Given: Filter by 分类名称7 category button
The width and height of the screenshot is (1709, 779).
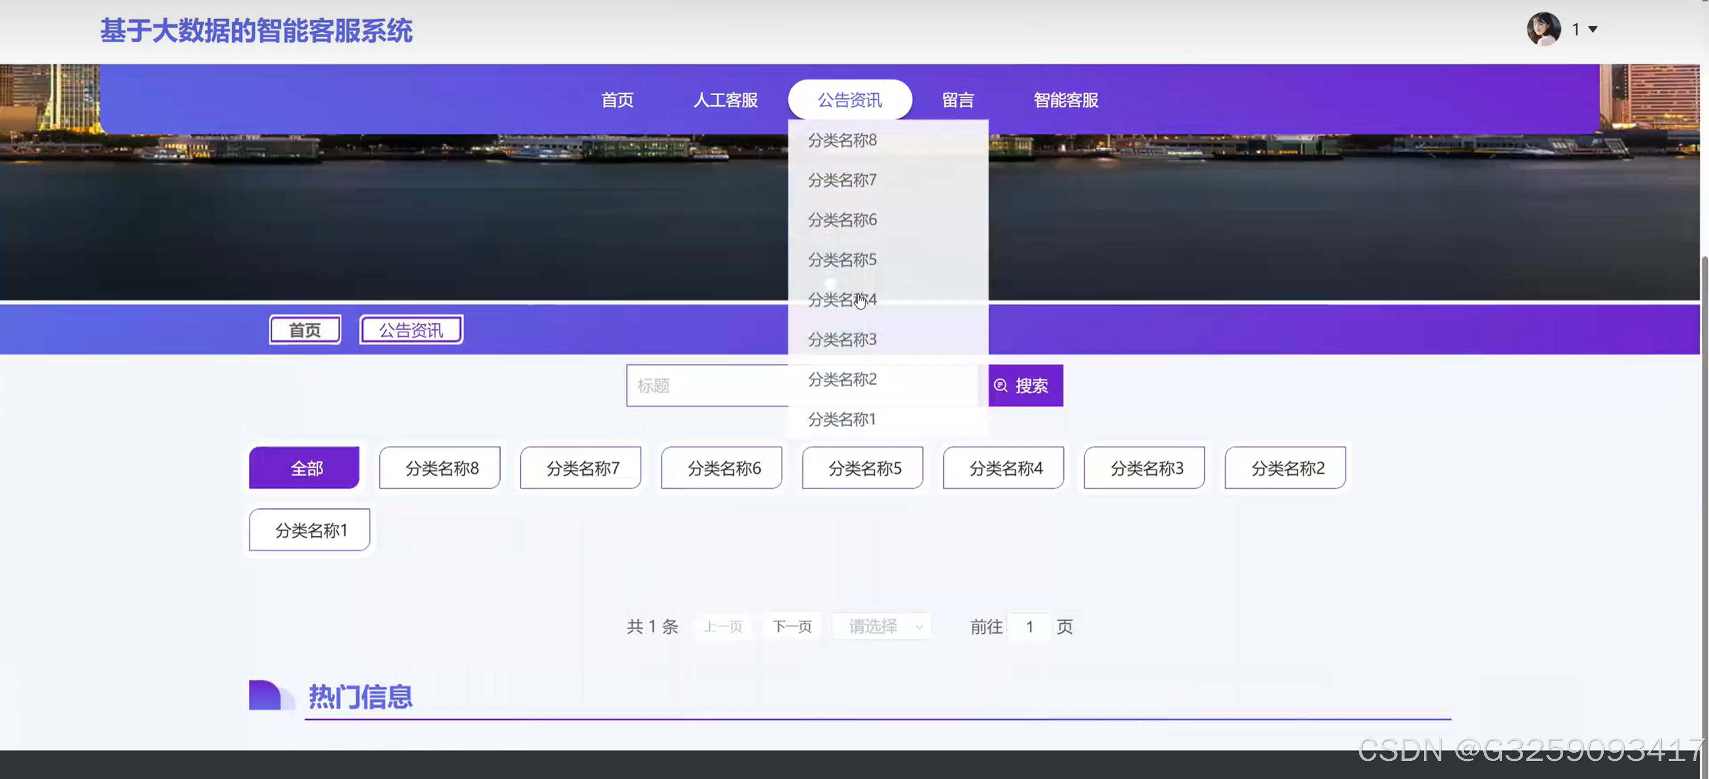Looking at the screenshot, I should click(580, 467).
